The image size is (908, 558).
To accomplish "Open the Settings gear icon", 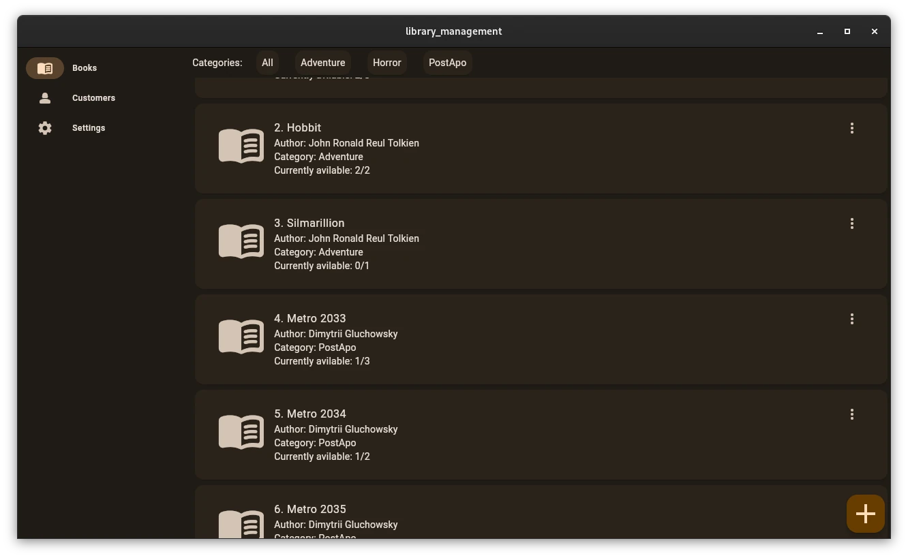I will click(x=45, y=128).
